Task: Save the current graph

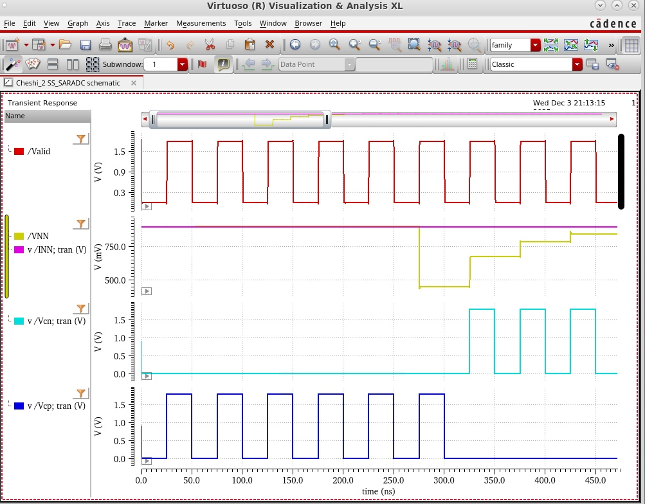Action: coord(85,44)
